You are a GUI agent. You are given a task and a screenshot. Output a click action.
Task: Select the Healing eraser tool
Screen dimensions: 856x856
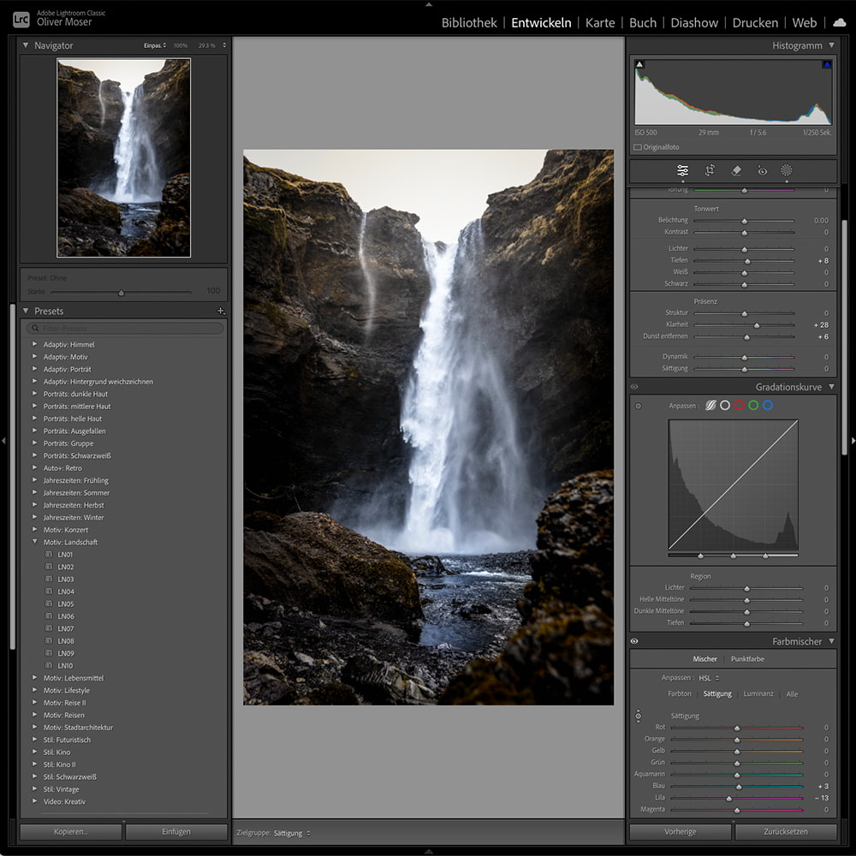tap(736, 171)
